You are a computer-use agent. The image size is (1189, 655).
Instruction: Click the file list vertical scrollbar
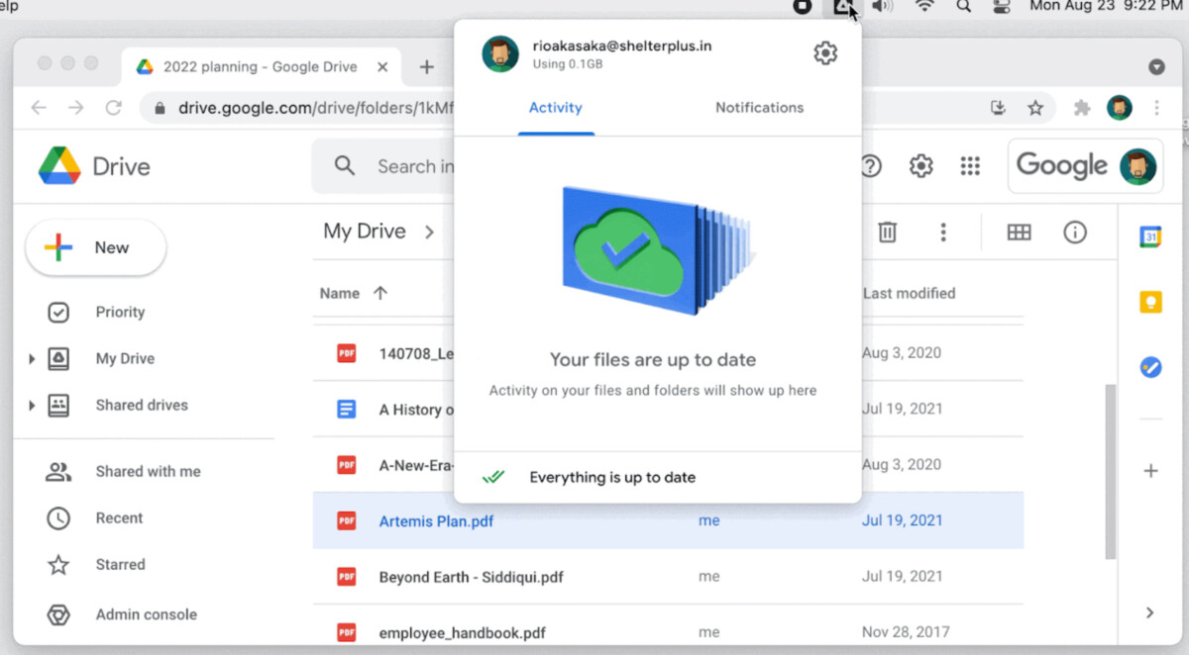(x=1110, y=471)
